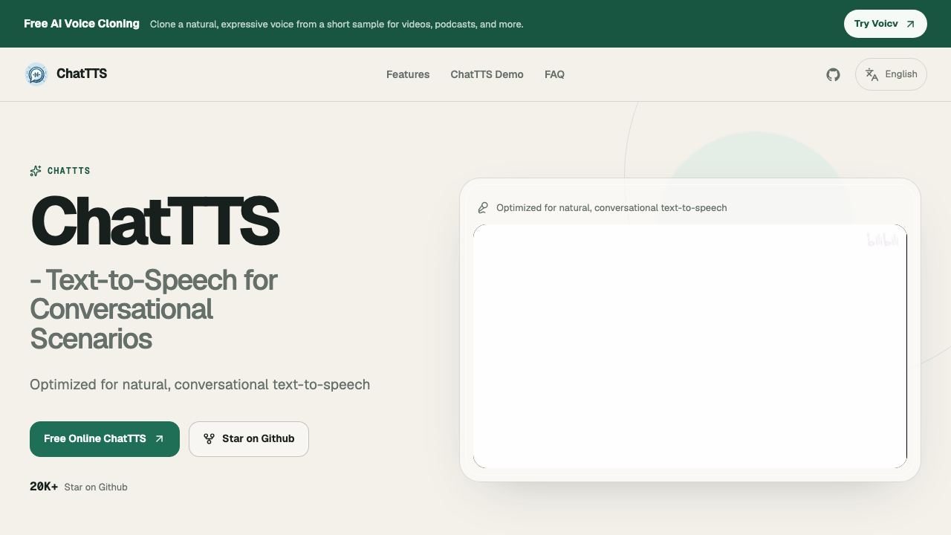
Task: Click the sparkle icon next to CHATTTS label
Action: point(36,171)
